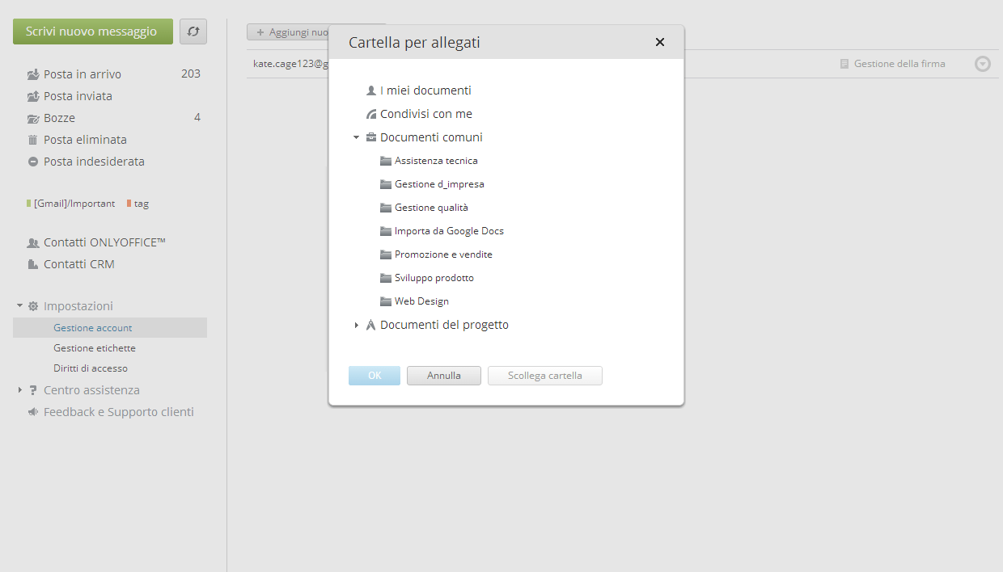The height and width of the screenshot is (572, 1003).
Task: Click the Documenti del progetto icon
Action: pos(371,325)
